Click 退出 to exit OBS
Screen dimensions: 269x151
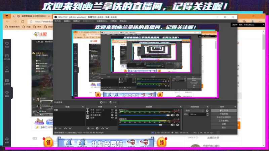pos(224,128)
